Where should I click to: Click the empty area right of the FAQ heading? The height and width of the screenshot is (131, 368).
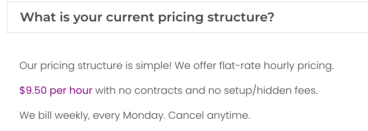tap(320, 17)
